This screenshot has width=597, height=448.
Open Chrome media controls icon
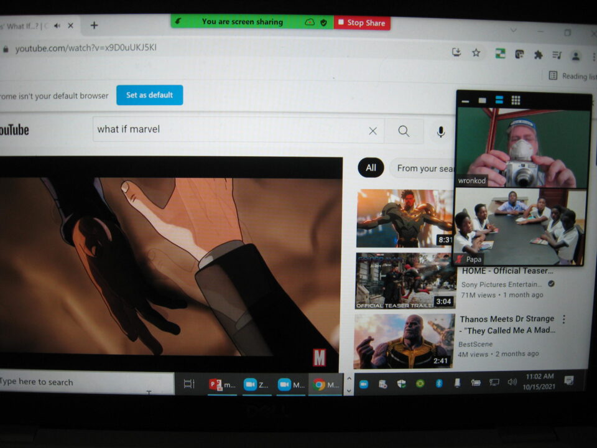pos(557,55)
